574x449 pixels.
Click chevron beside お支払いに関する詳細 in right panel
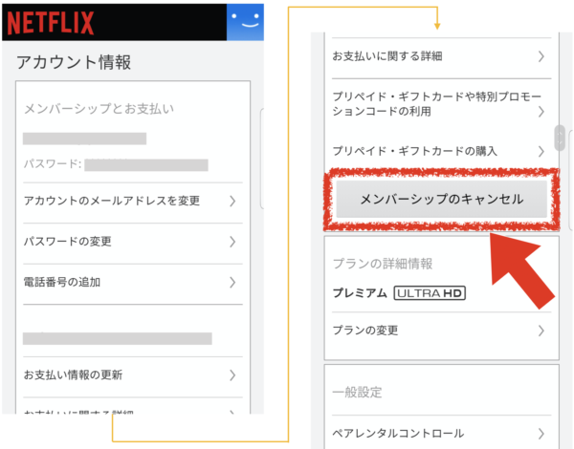(x=541, y=56)
